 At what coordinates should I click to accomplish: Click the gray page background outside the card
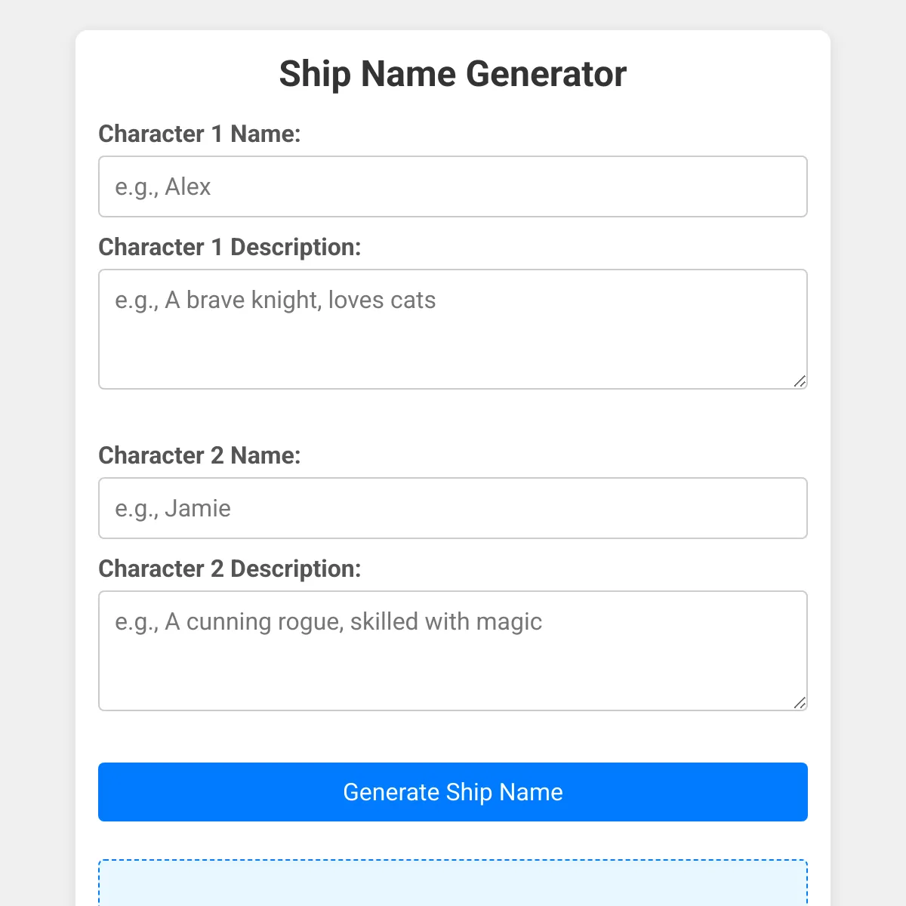click(38, 453)
